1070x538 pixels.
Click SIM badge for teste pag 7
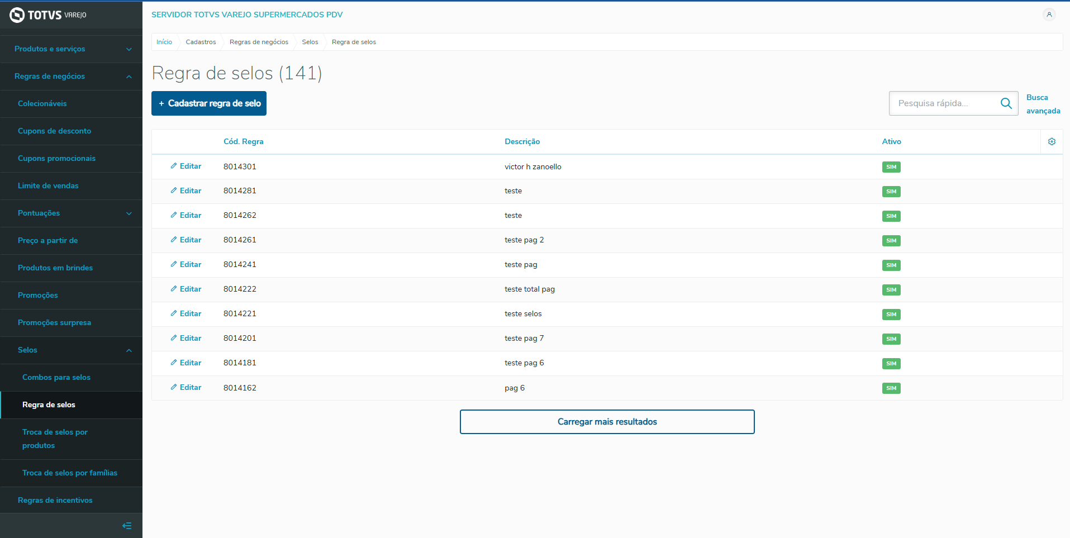[891, 339]
